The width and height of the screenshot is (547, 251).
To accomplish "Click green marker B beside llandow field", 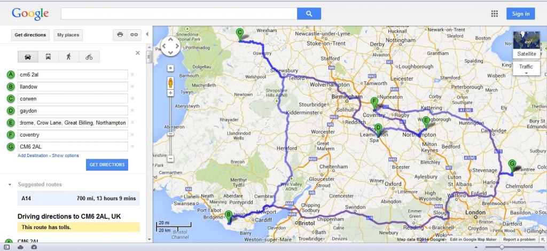I will (11, 87).
